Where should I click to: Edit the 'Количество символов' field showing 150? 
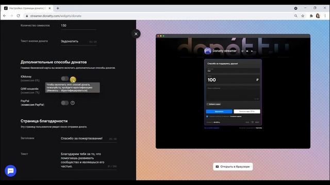[78, 26]
